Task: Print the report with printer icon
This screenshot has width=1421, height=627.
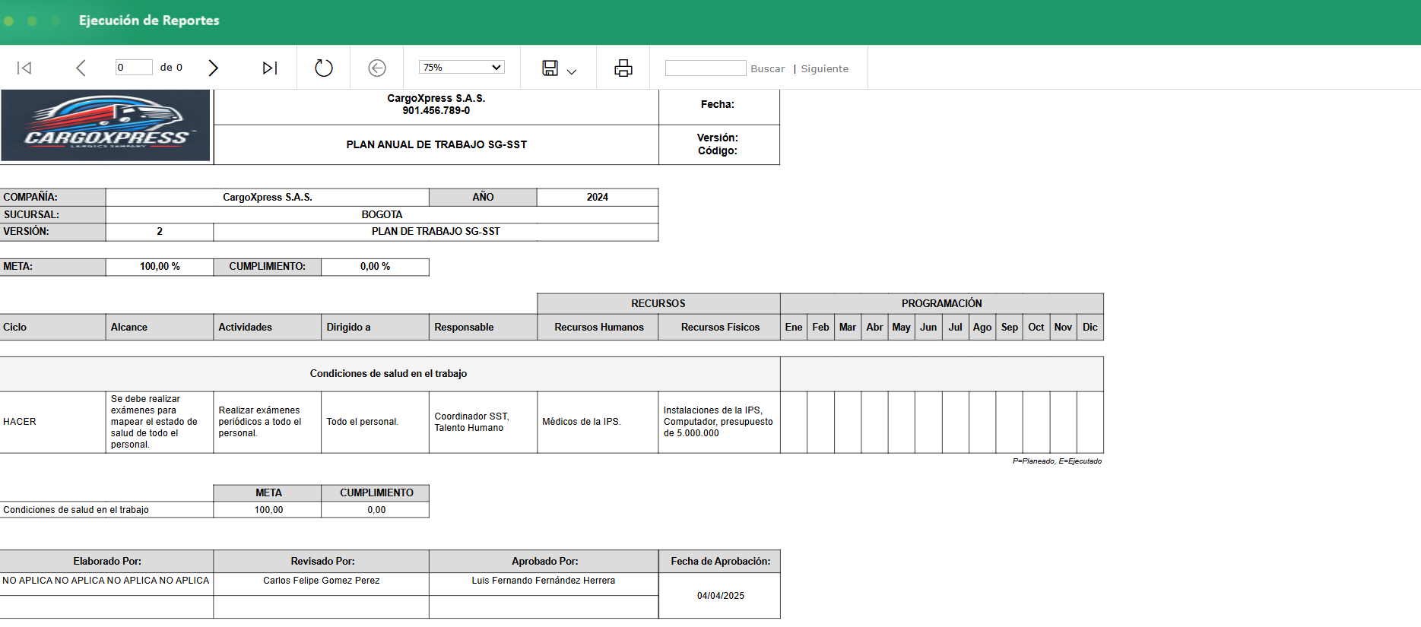Action: click(x=623, y=68)
